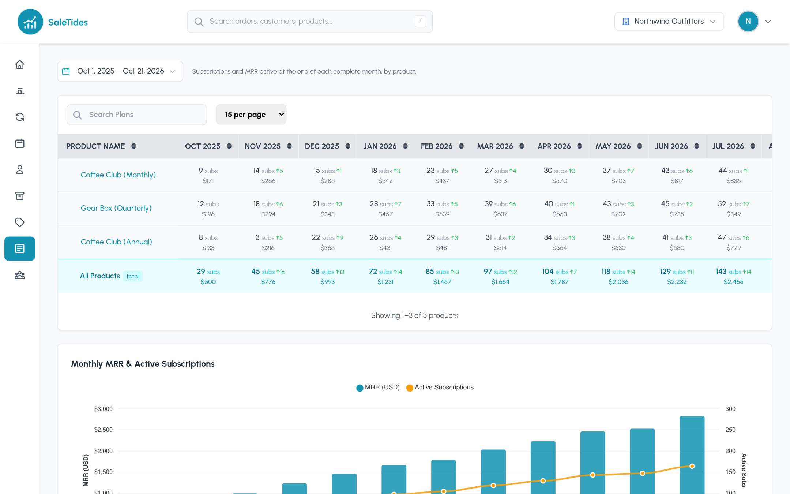Select the active reports sidebar icon

coord(20,249)
